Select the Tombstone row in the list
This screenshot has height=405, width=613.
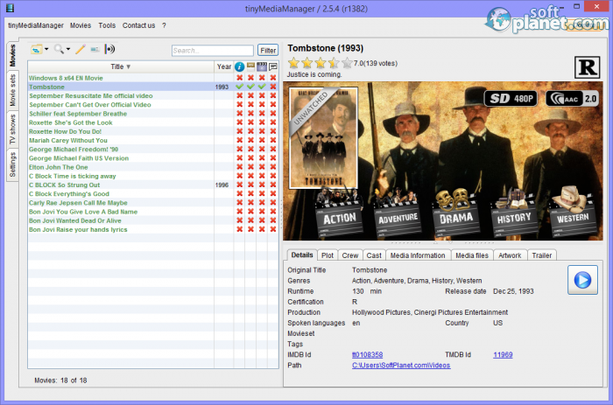point(153,87)
